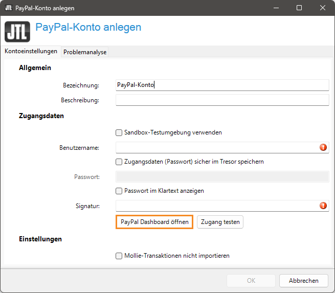Cancel with the Abbrechen button

pyautogui.click(x=303, y=280)
